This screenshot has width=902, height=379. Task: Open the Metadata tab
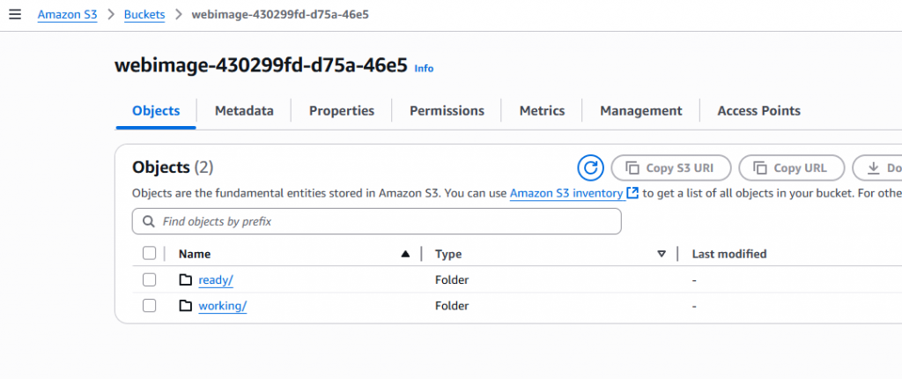(x=244, y=111)
